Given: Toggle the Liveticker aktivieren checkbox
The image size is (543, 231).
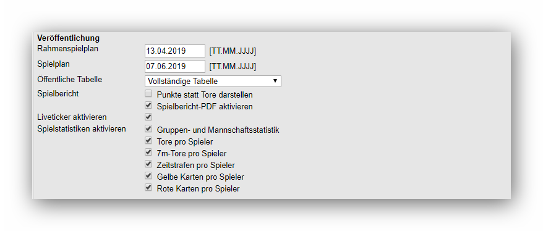Looking at the screenshot, I should [148, 117].
